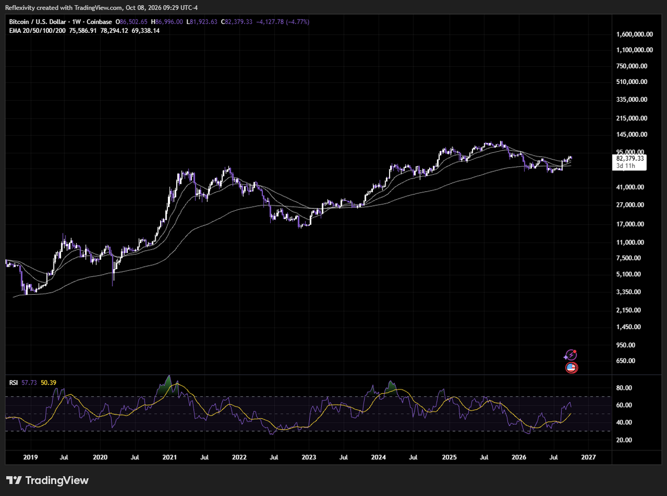
Task: Click the 41,000.00 price axis label
Action: pyautogui.click(x=631, y=188)
